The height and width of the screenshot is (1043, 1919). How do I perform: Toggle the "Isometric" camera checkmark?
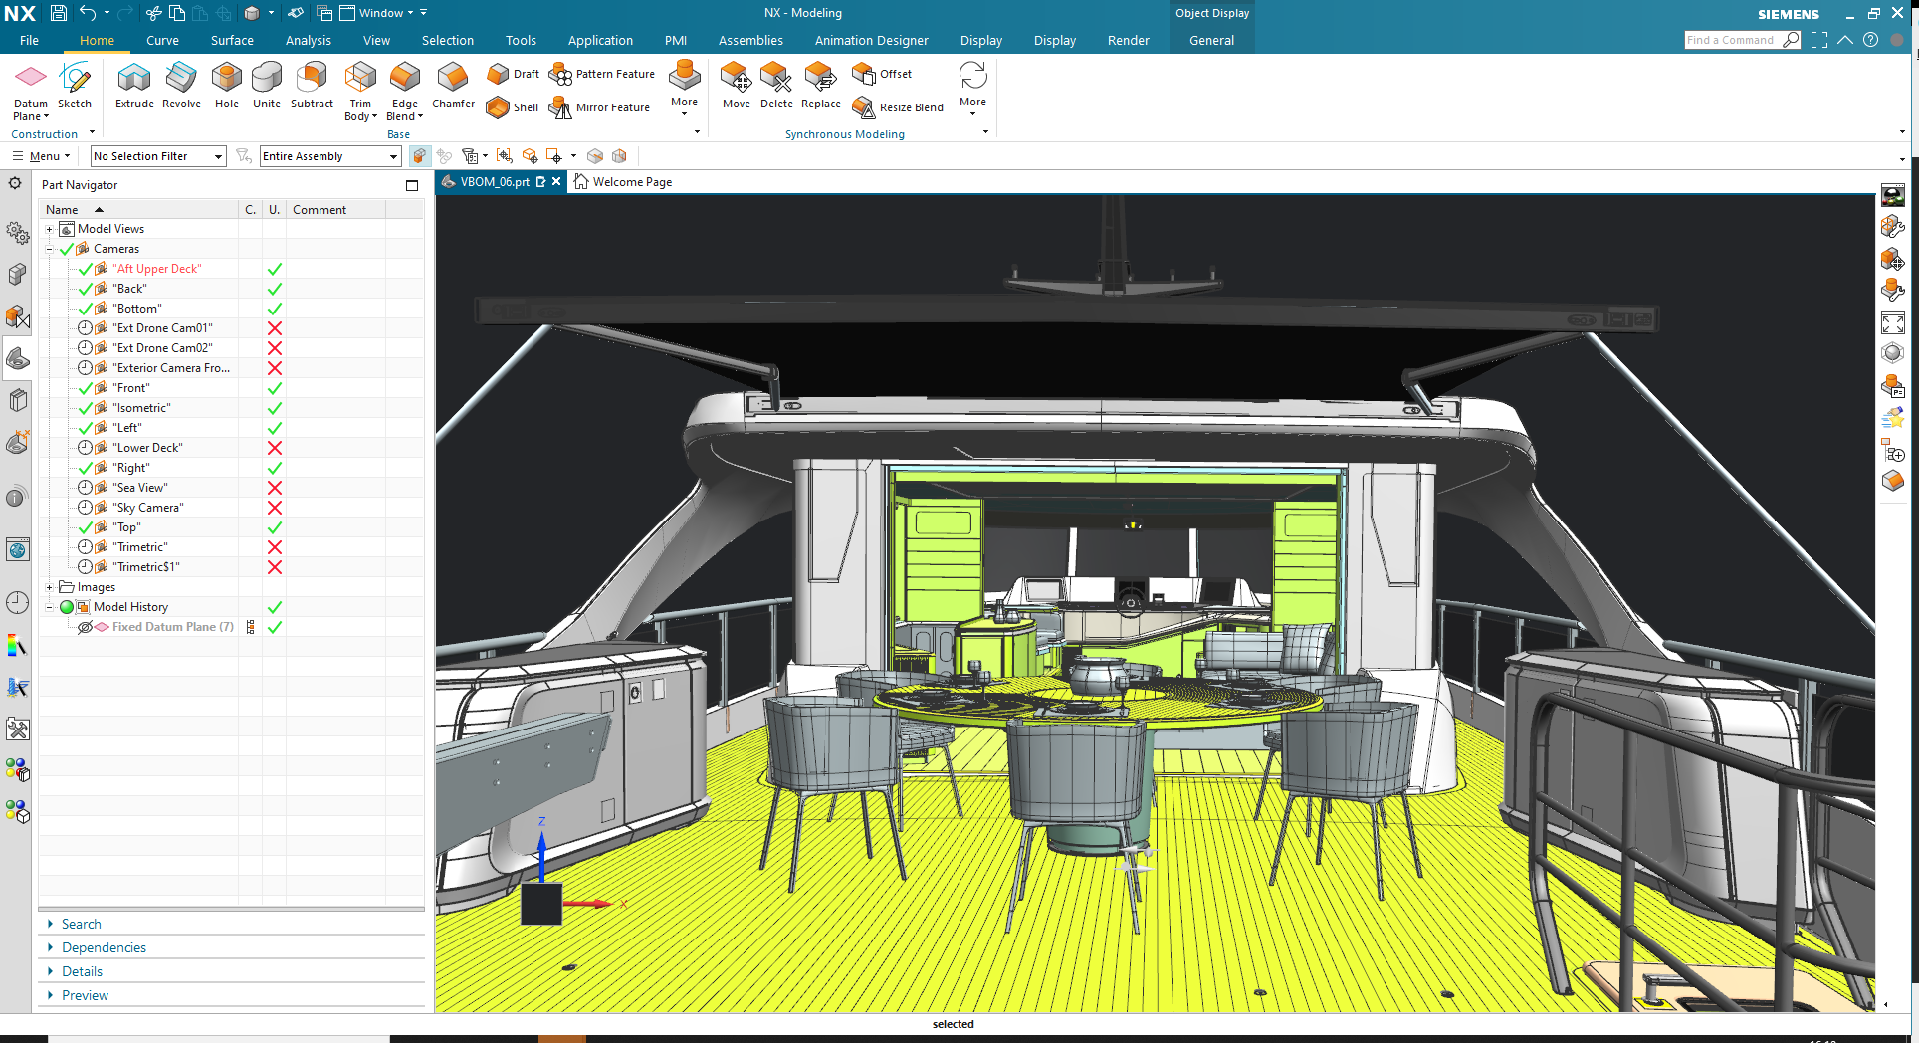tap(86, 408)
